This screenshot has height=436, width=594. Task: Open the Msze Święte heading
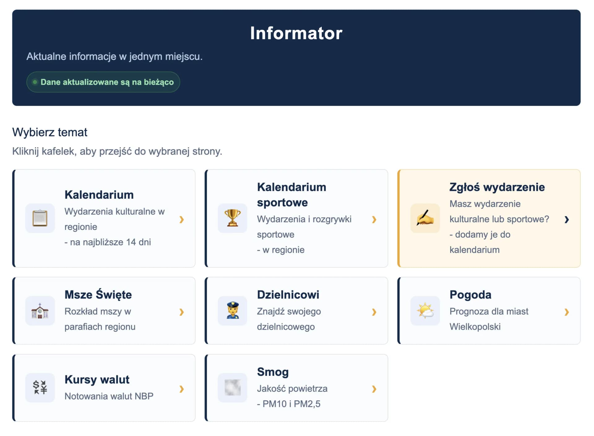[98, 294]
